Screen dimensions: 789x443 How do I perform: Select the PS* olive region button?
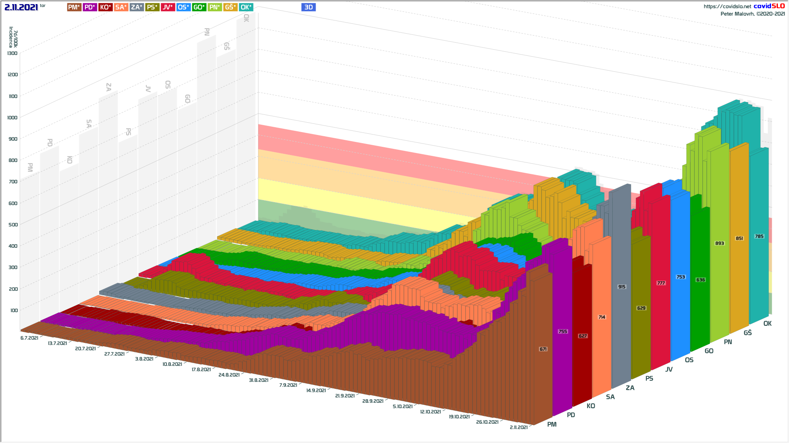[152, 7]
